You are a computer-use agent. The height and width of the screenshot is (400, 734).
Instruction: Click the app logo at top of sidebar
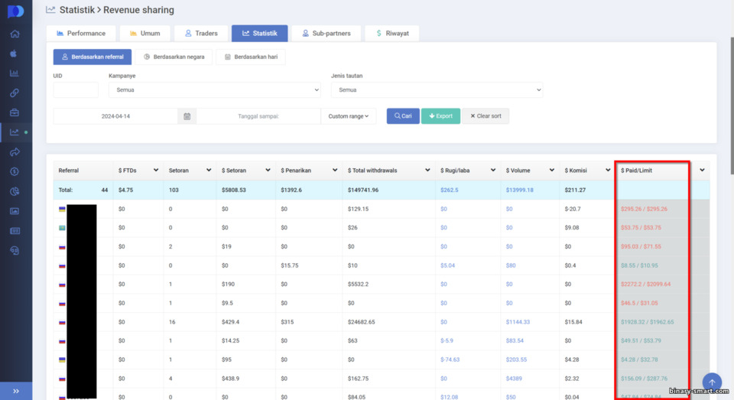pyautogui.click(x=15, y=11)
